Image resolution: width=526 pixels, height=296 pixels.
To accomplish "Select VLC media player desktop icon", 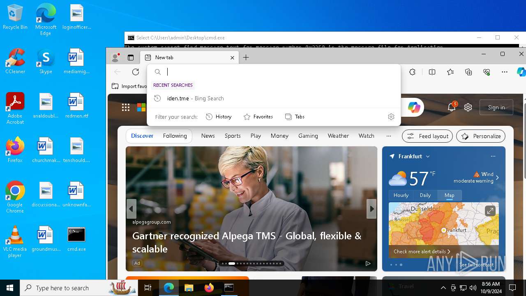I will [15, 242].
